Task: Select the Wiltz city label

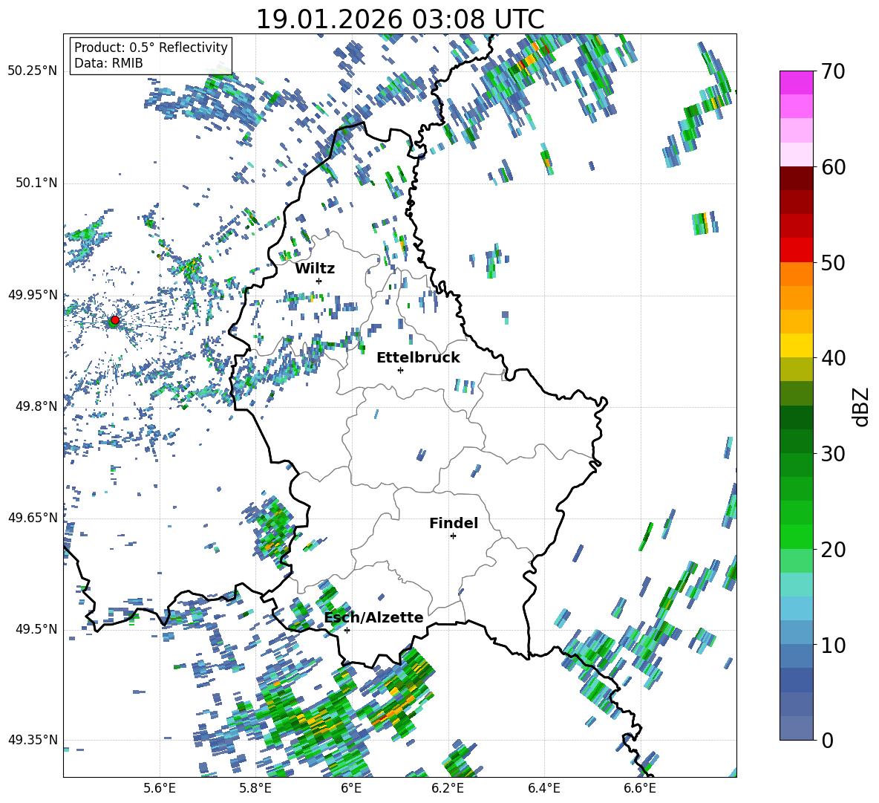Action: tap(315, 268)
